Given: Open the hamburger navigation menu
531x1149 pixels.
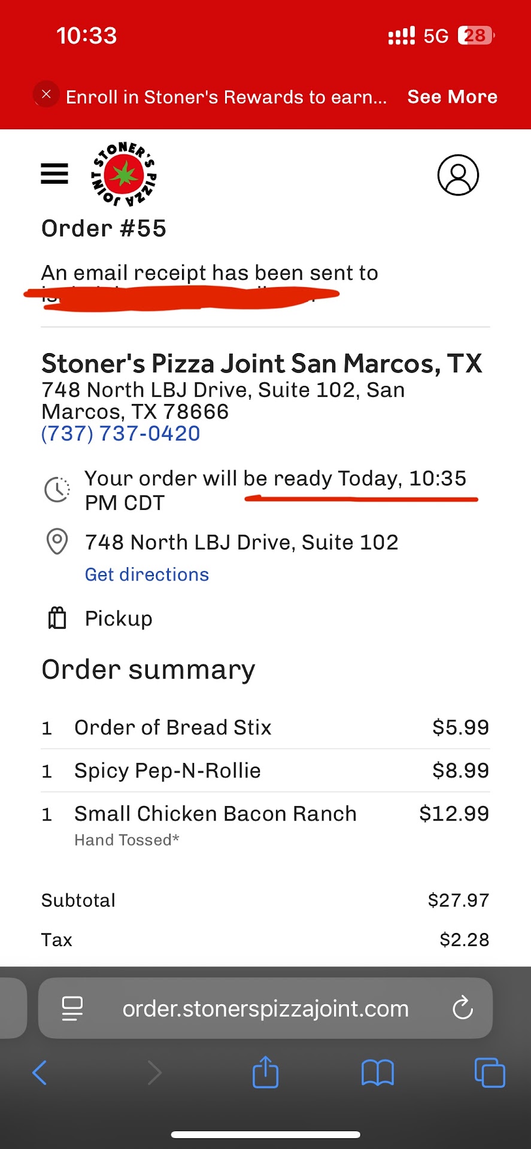Looking at the screenshot, I should click(x=54, y=174).
